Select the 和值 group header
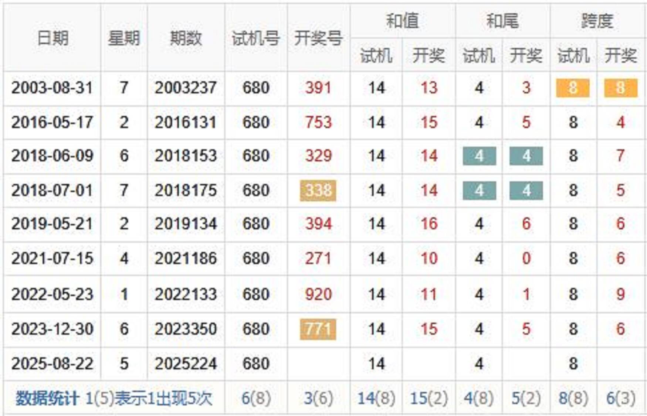 click(x=402, y=21)
